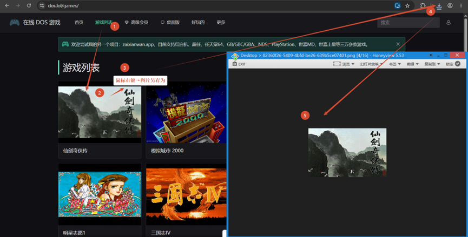Click the diamond icon next to 高级会员
The height and width of the screenshot is (237, 468).
tap(127, 22)
